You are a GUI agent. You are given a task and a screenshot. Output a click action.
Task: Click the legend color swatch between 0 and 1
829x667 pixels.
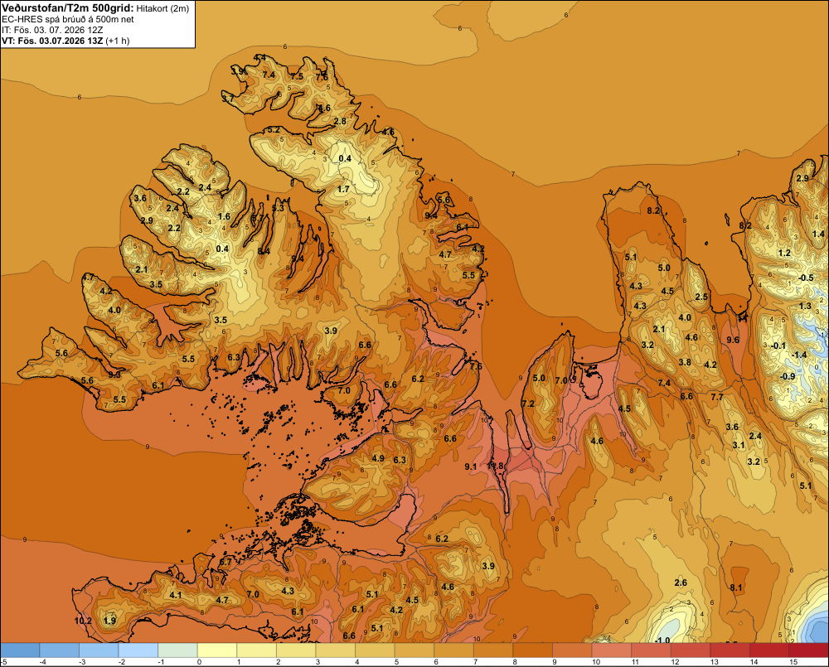click(216, 650)
